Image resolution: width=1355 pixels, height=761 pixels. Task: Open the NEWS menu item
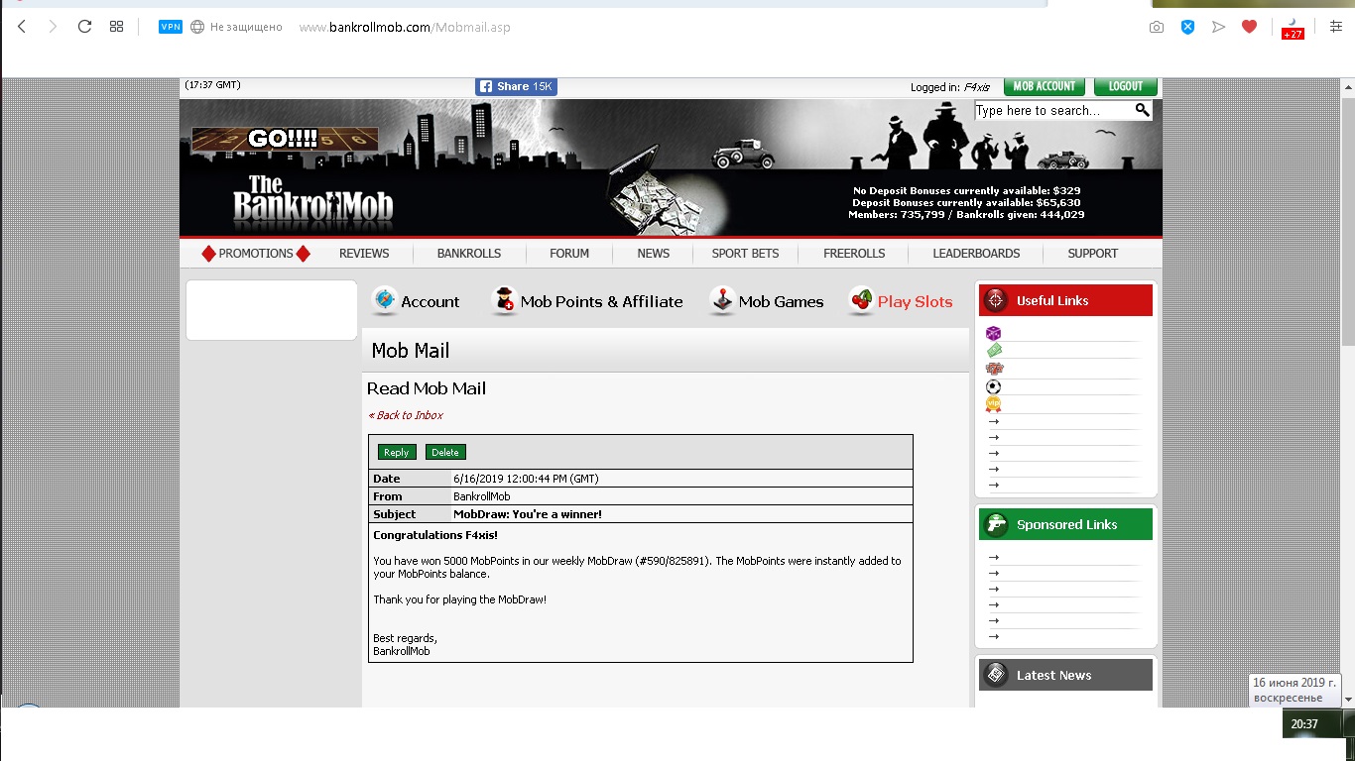click(x=654, y=254)
